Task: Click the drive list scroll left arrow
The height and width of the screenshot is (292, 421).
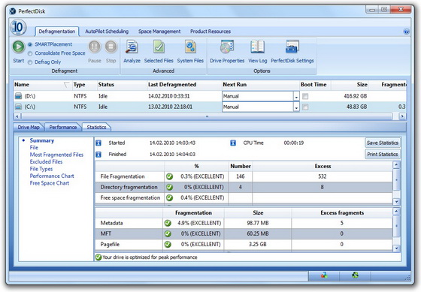Action: [17, 116]
